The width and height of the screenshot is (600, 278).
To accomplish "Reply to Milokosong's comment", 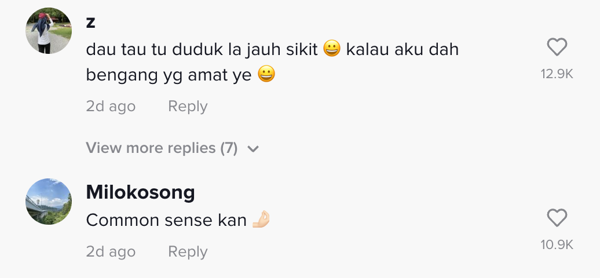I will pos(187,252).
